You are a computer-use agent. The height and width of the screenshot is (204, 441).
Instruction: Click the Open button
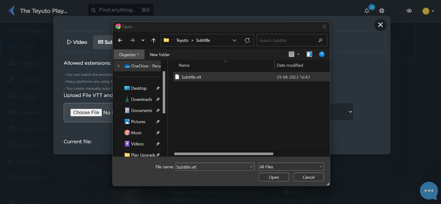pos(274,177)
